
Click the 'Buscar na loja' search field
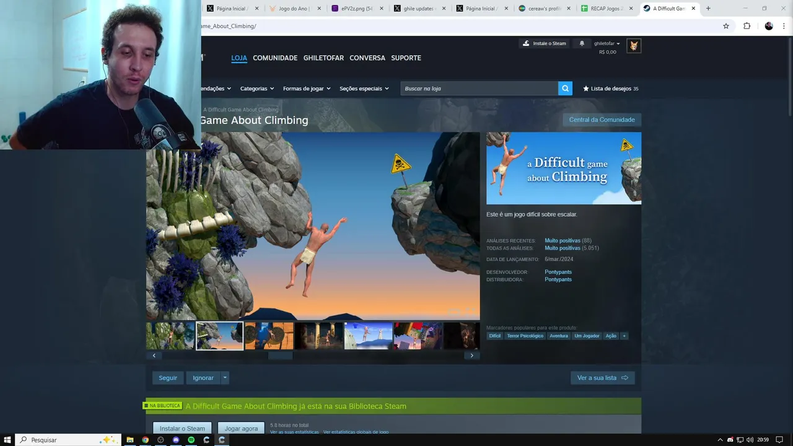click(479, 89)
